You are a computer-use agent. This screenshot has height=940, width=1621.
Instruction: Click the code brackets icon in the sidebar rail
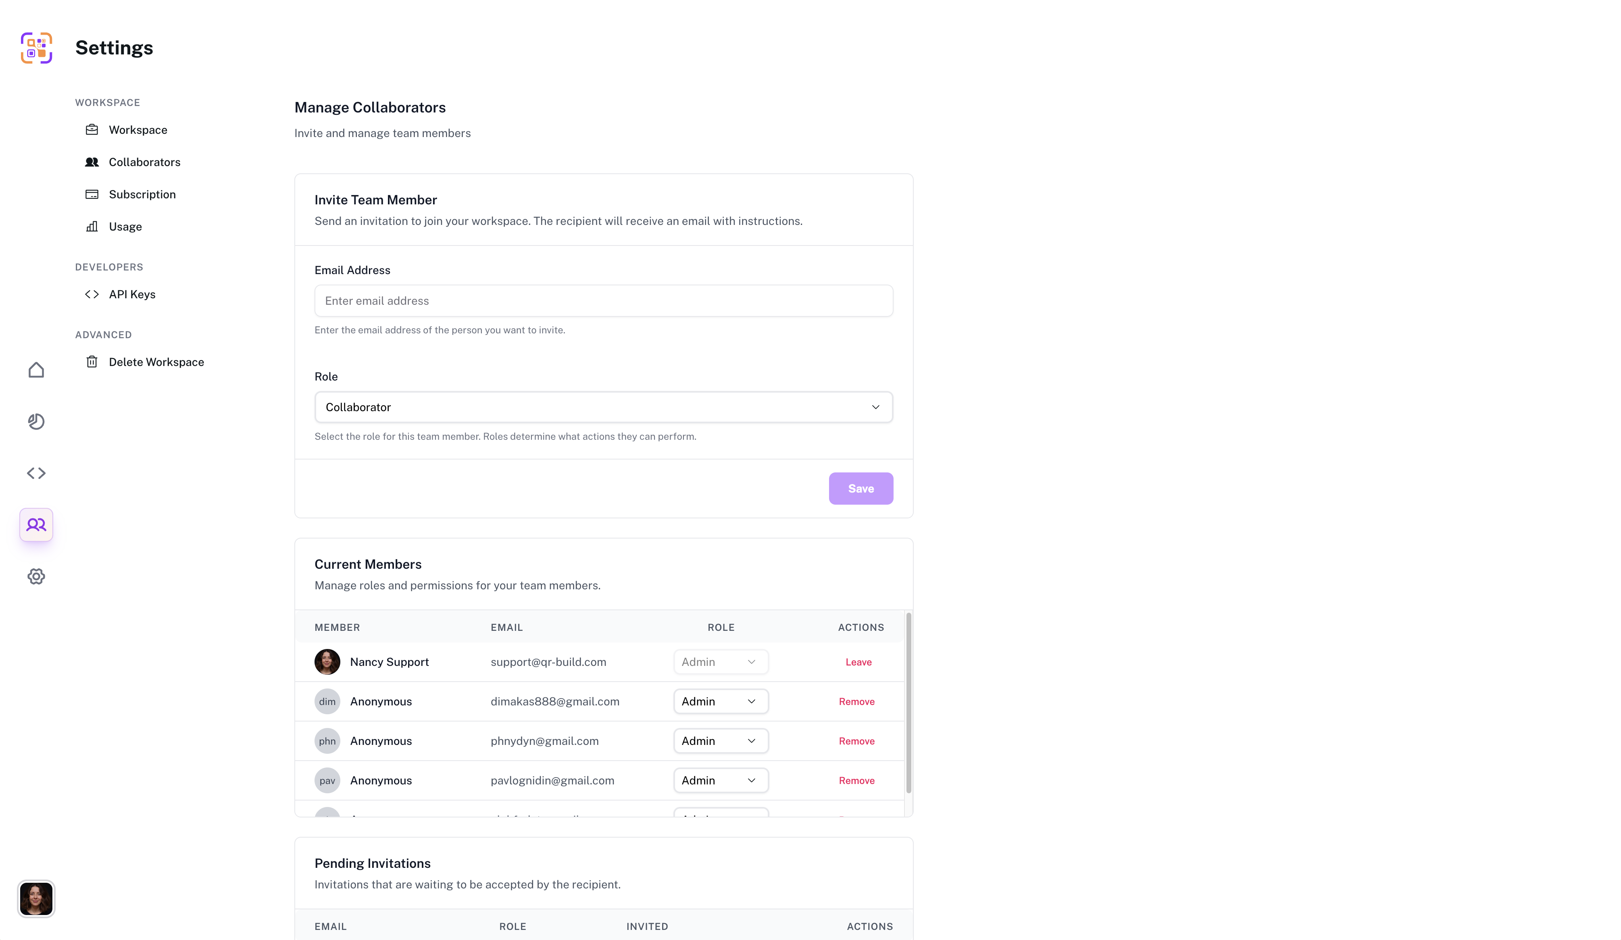[36, 473]
